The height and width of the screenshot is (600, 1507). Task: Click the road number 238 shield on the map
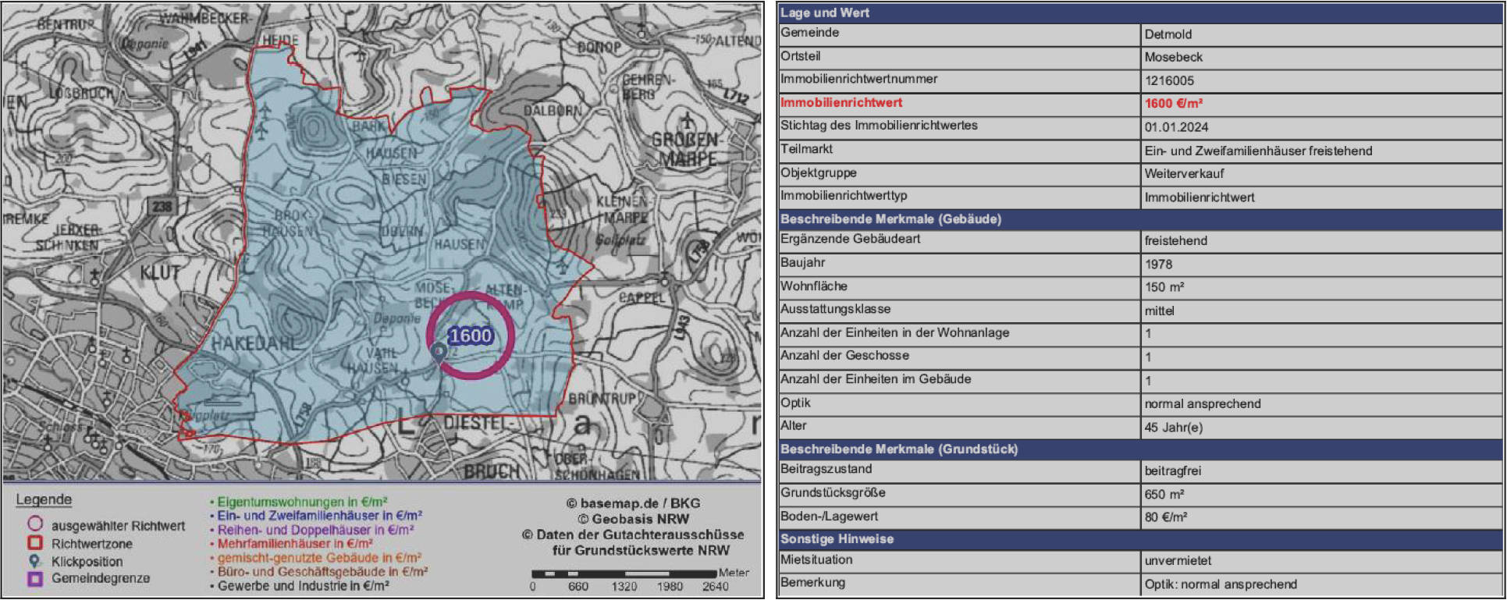pyautogui.click(x=162, y=207)
